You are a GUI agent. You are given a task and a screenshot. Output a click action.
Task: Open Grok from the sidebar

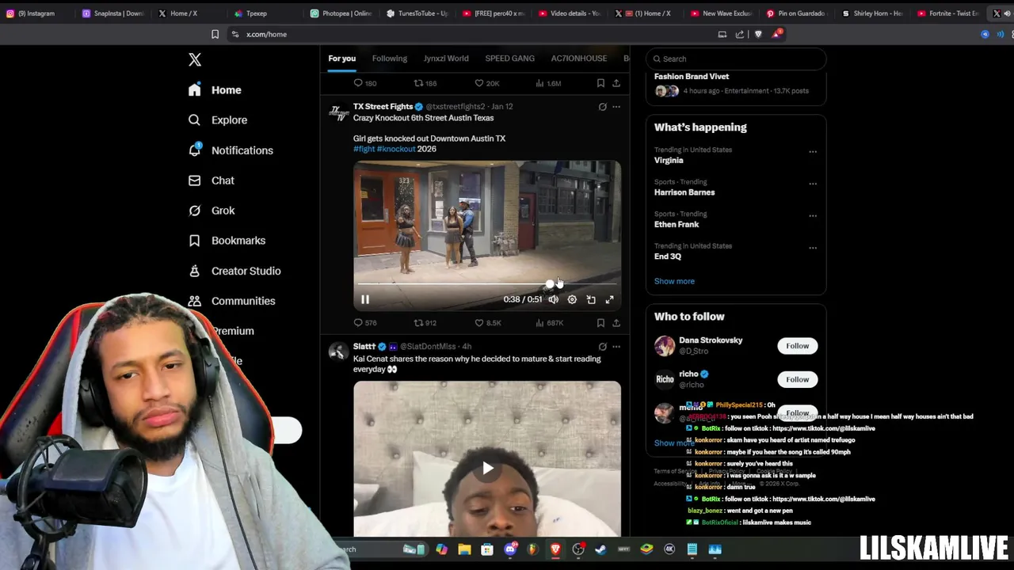(x=212, y=211)
